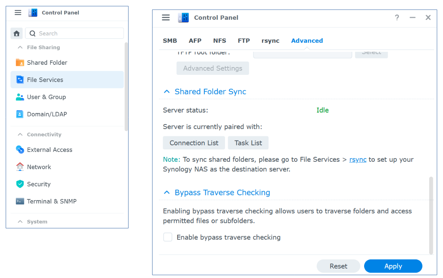Image resolution: width=443 pixels, height=278 pixels.
Task: Click the Home icon in sidebar
Action: (x=16, y=34)
